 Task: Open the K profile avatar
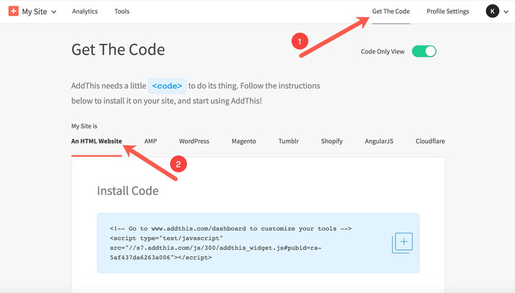(492, 11)
